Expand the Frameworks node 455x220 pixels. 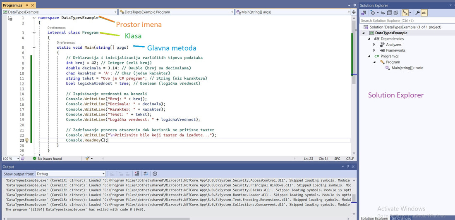click(x=374, y=50)
